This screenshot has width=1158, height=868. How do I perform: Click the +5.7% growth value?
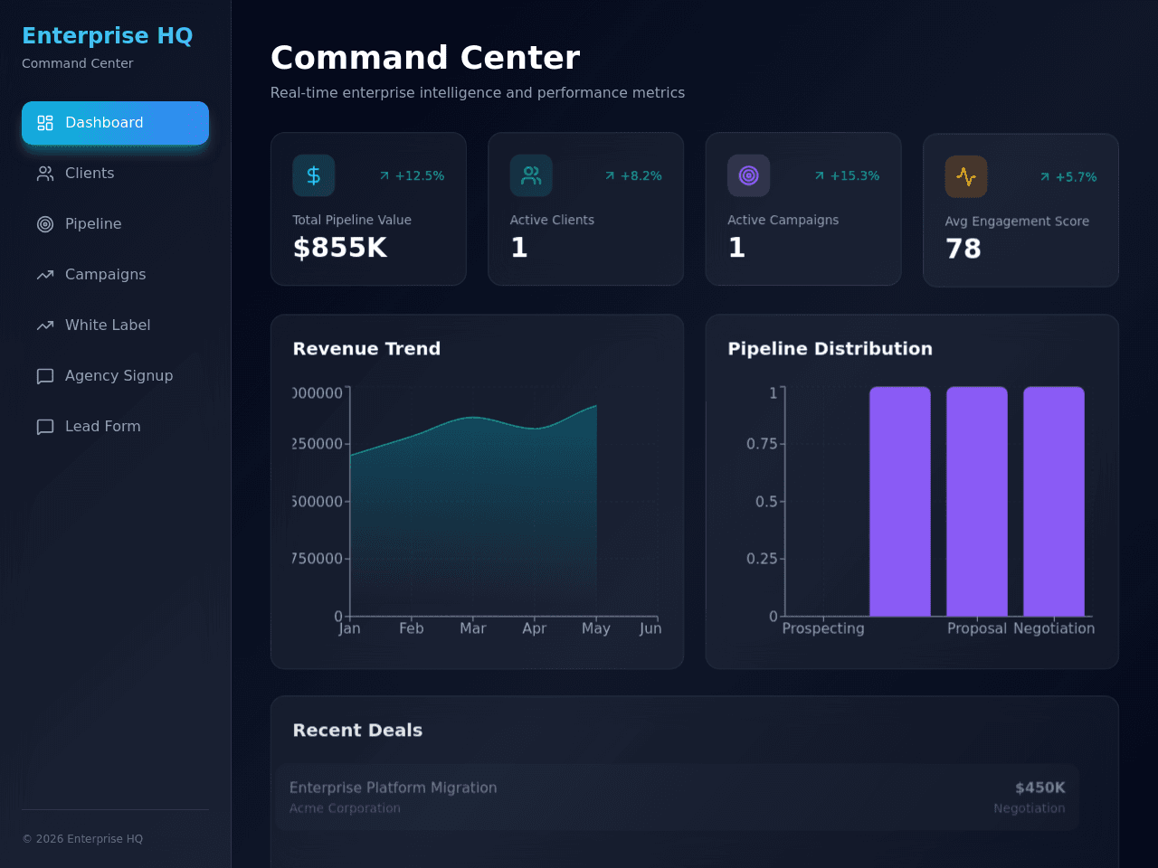tap(1077, 177)
